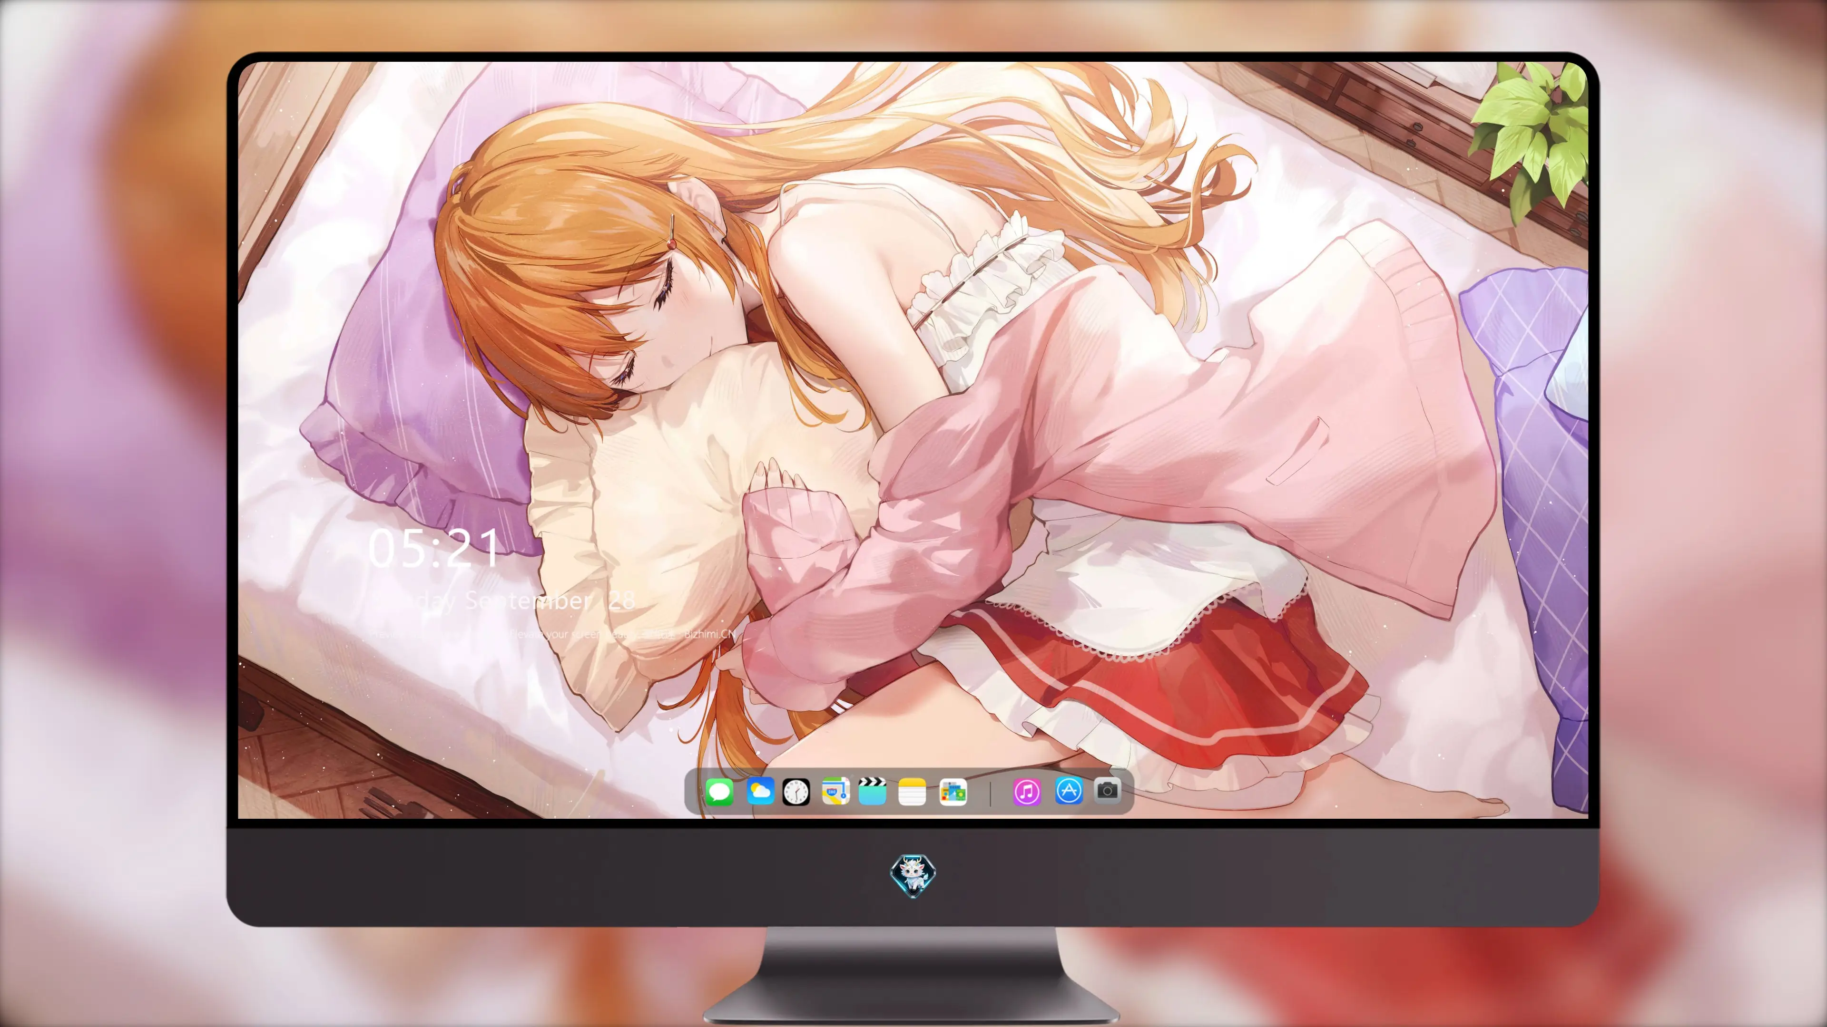Image resolution: width=1827 pixels, height=1027 pixels.
Task: Open the Maps app in the dock
Action: point(835,791)
